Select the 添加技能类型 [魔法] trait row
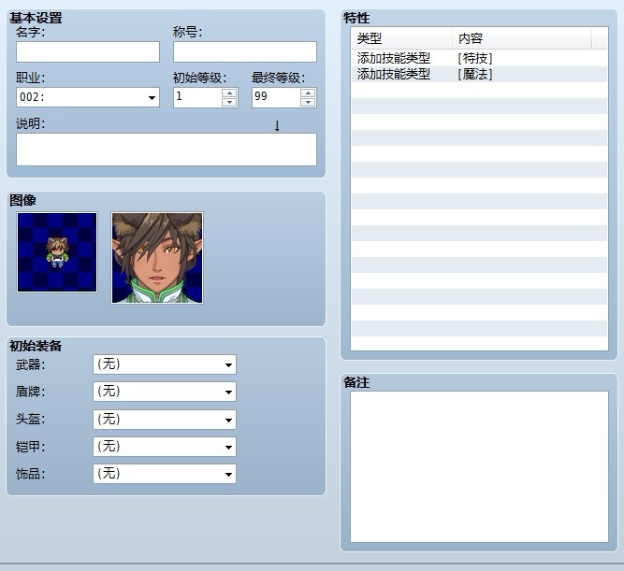Image resolution: width=624 pixels, height=571 pixels. coord(479,75)
